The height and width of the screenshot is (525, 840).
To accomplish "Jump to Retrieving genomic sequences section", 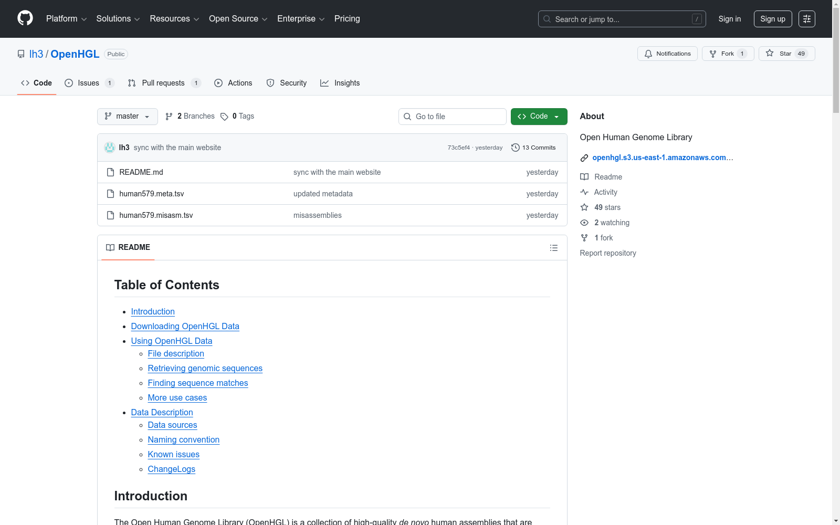I will (x=205, y=368).
